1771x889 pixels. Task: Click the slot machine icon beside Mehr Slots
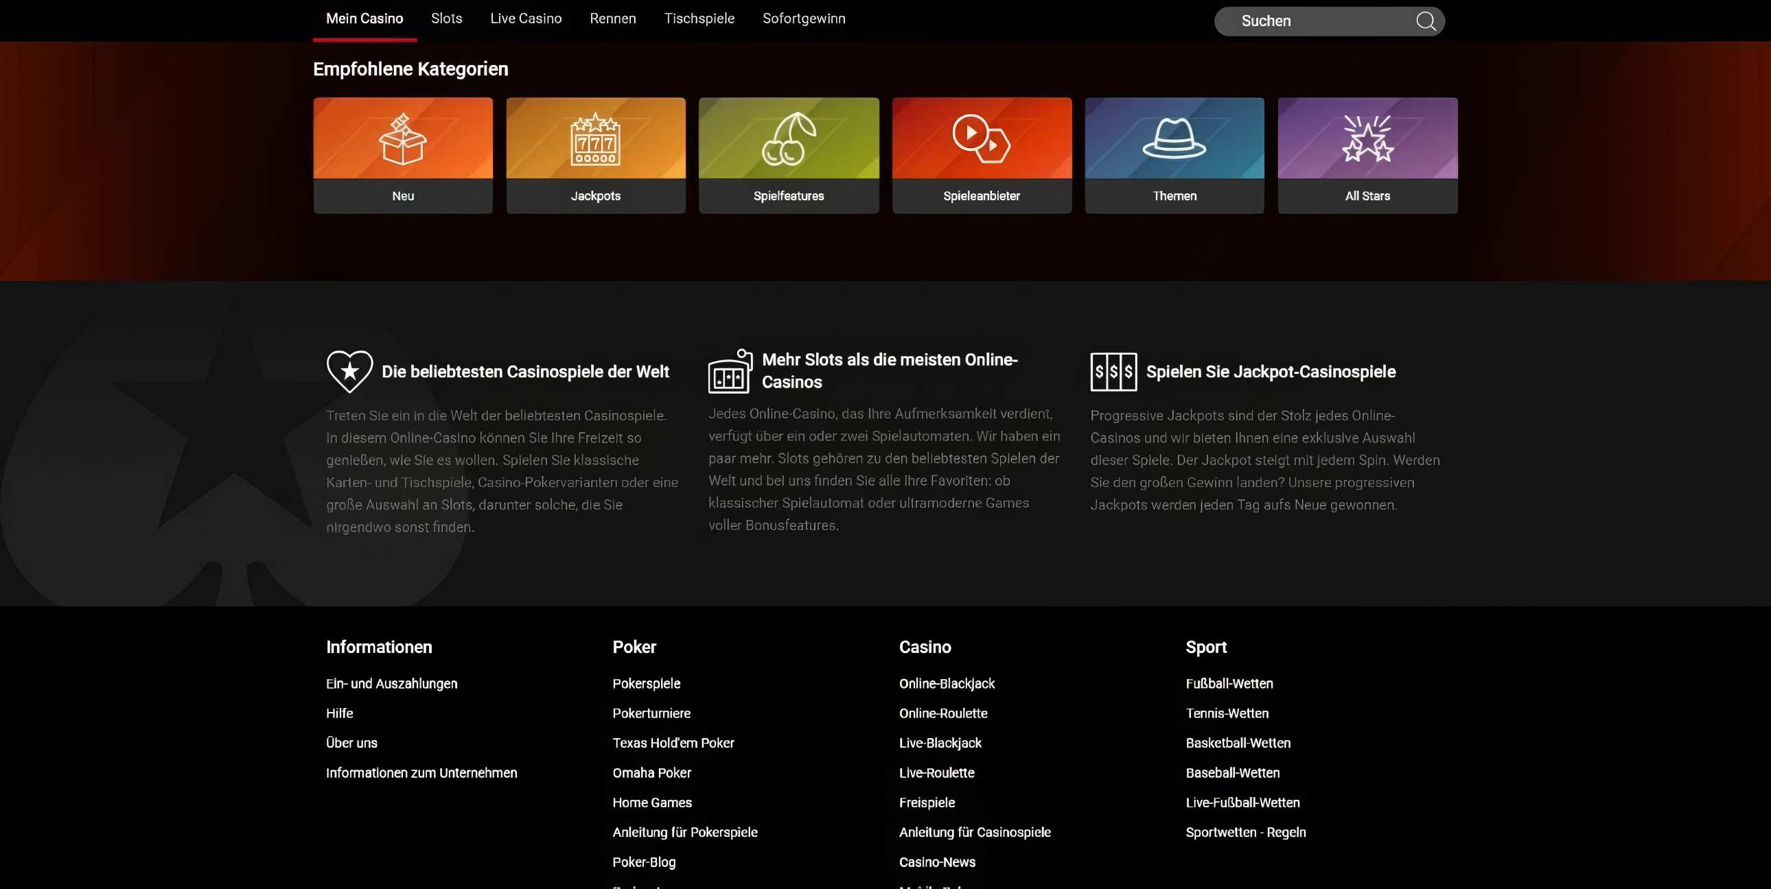pyautogui.click(x=730, y=372)
